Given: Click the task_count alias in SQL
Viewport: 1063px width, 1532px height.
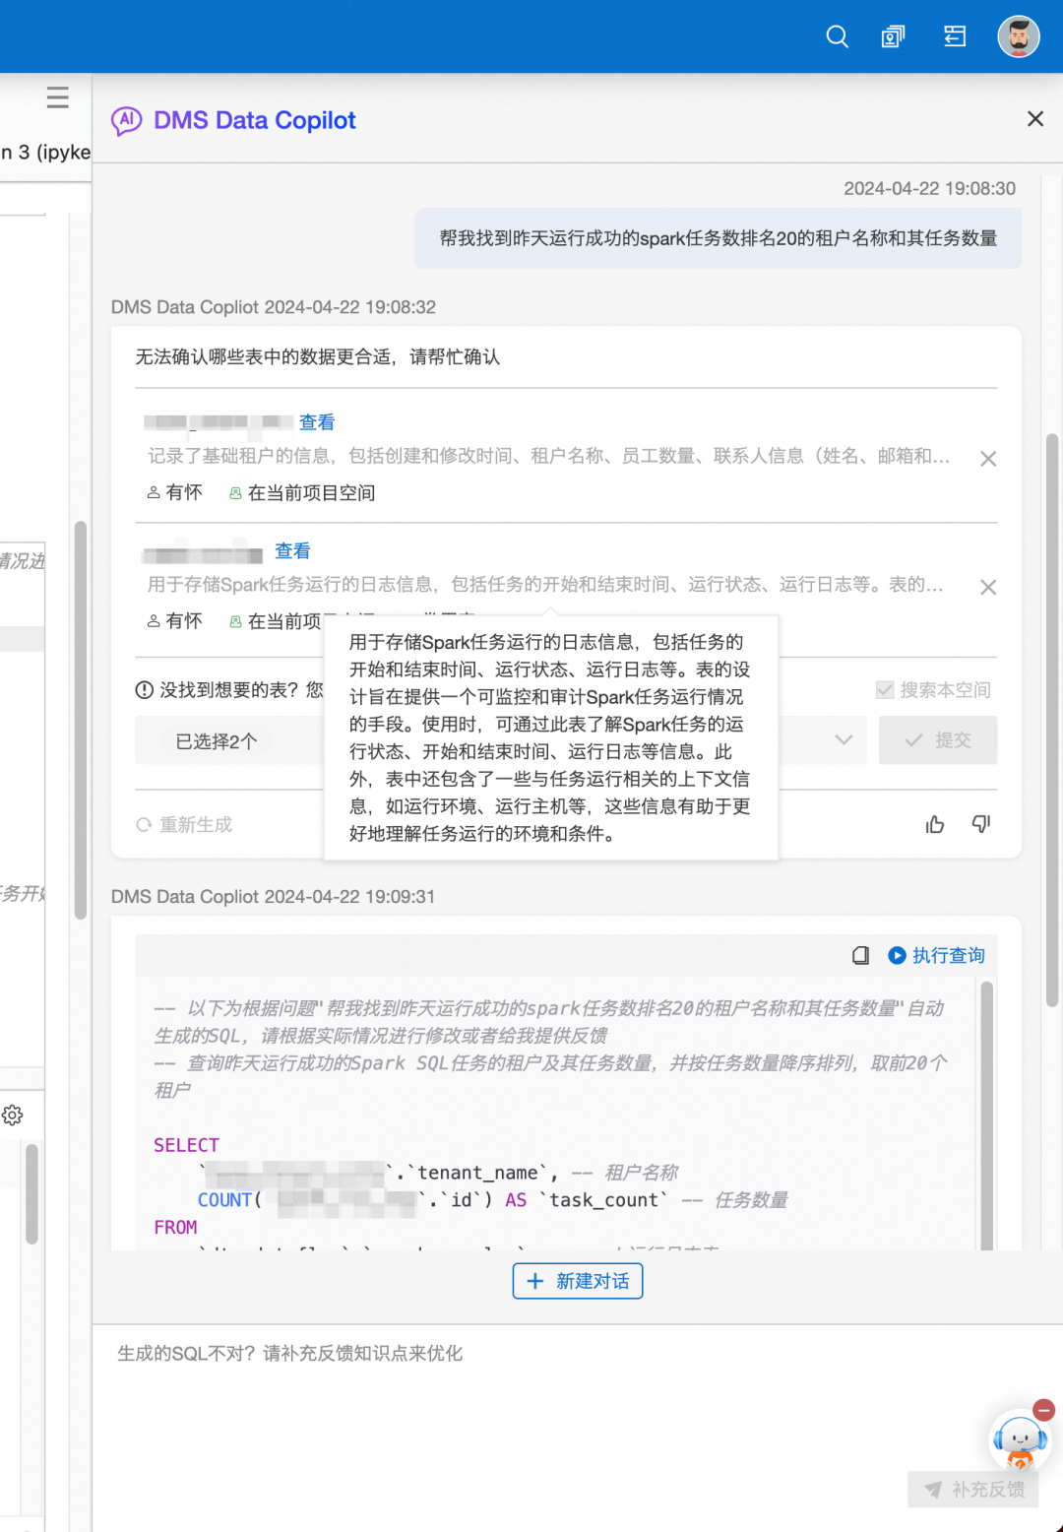Looking at the screenshot, I should coord(603,1200).
